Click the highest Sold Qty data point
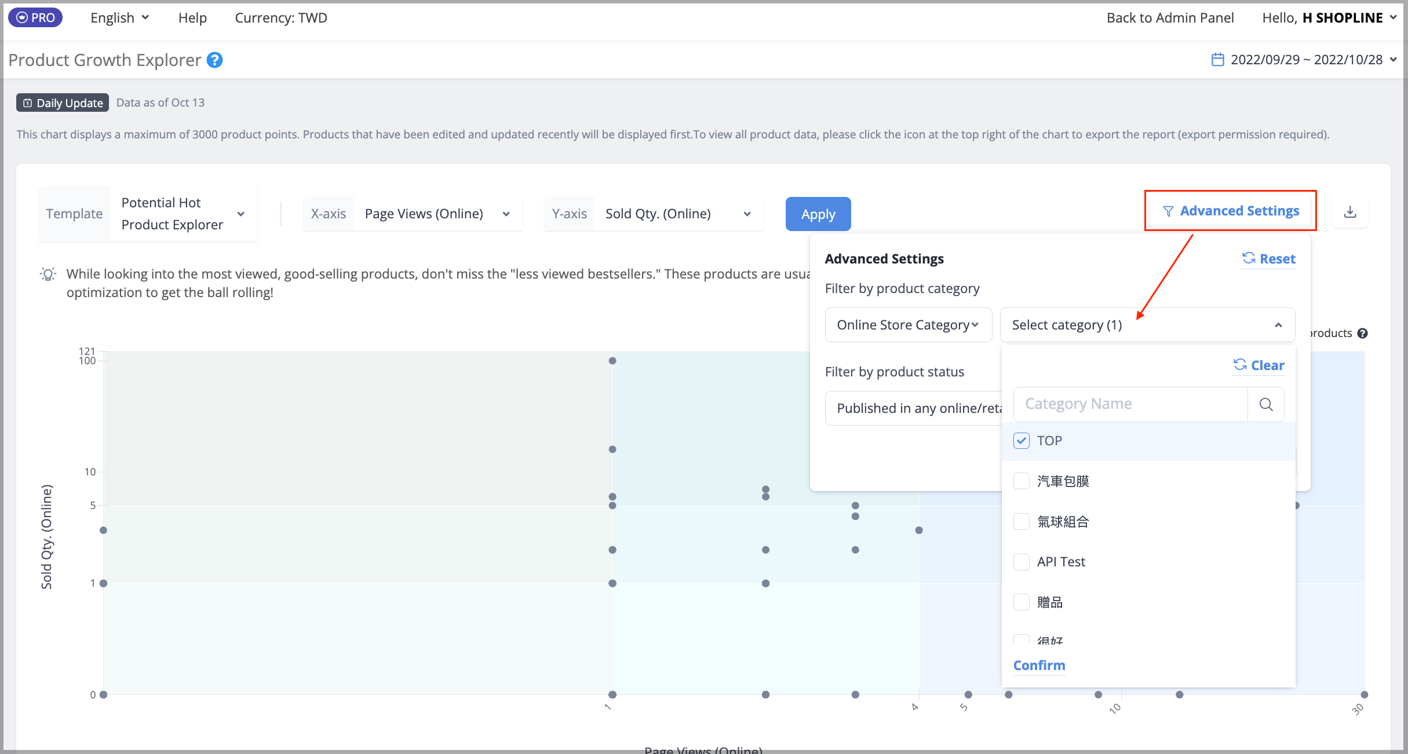The height and width of the screenshot is (754, 1408). tap(612, 361)
